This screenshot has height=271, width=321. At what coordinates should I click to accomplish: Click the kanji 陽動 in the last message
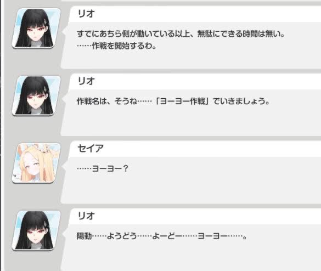(x=84, y=236)
